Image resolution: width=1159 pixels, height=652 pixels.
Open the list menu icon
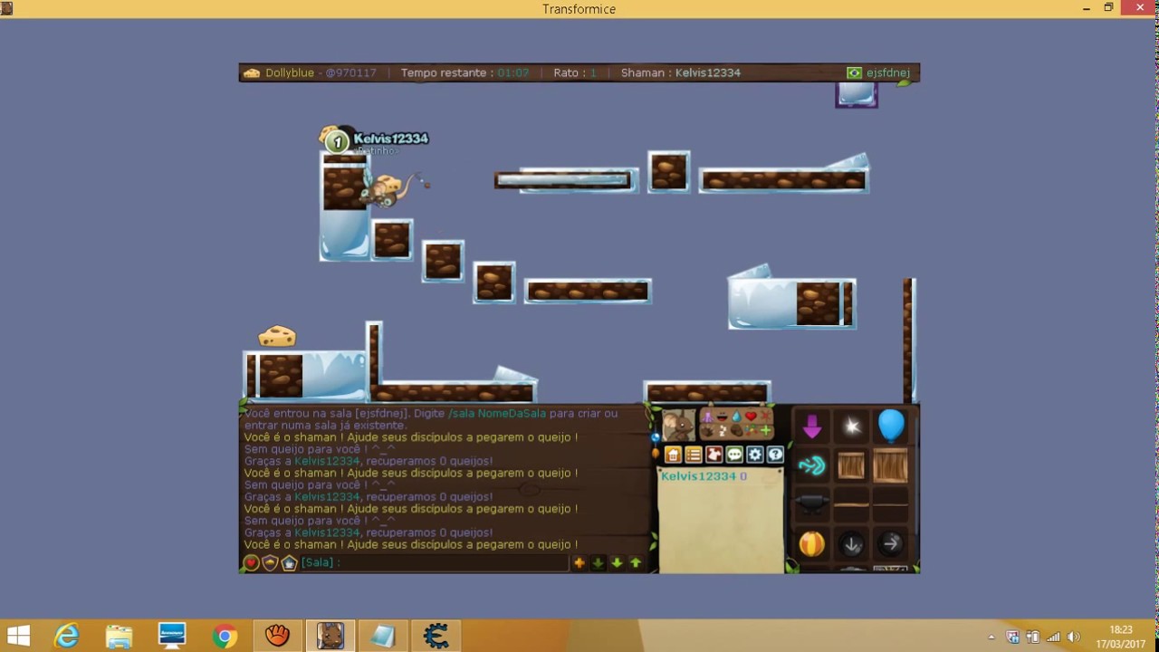coord(694,455)
